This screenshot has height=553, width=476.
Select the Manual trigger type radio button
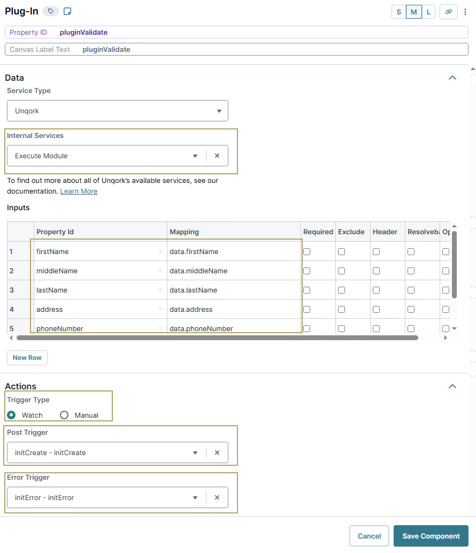point(64,415)
